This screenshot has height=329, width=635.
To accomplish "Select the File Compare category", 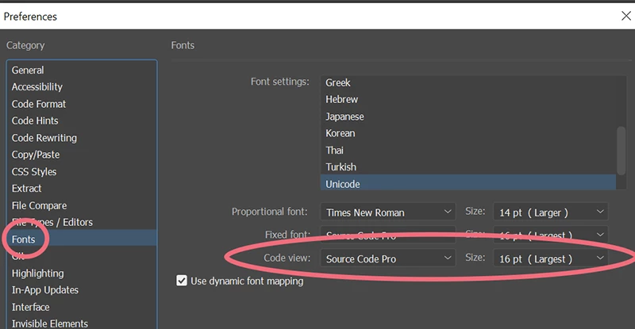I will coord(39,205).
